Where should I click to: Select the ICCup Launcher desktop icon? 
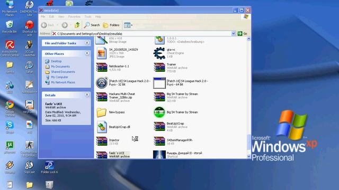pos(30,49)
